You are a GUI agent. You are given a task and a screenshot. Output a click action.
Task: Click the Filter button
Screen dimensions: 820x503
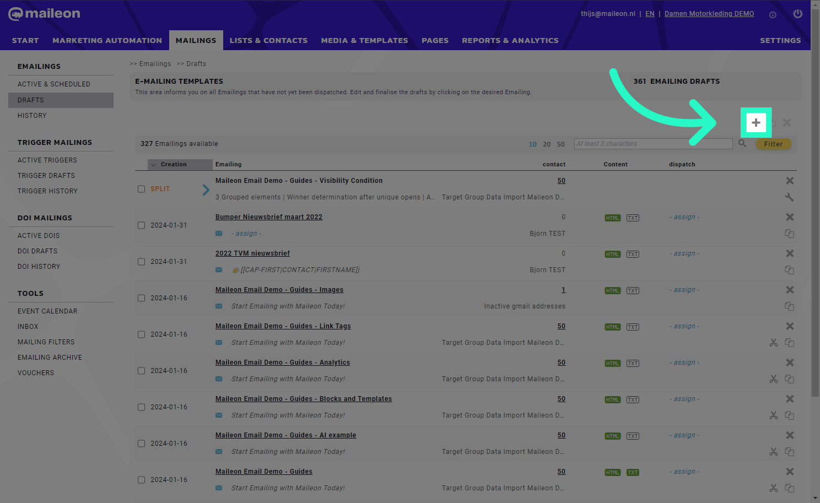pyautogui.click(x=773, y=144)
